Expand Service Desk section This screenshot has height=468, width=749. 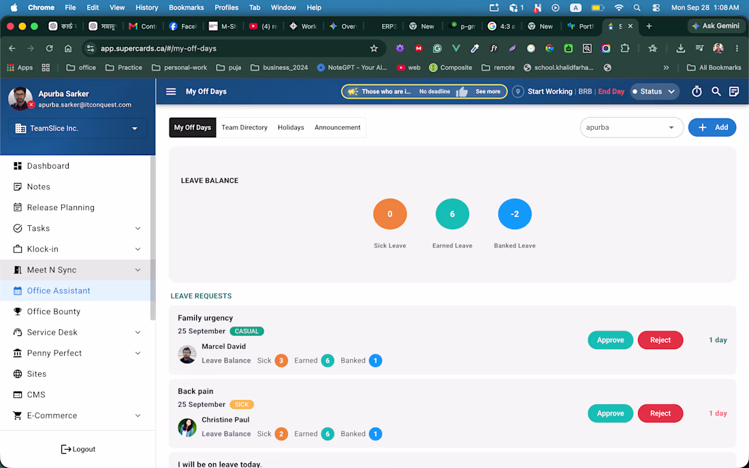pos(138,333)
